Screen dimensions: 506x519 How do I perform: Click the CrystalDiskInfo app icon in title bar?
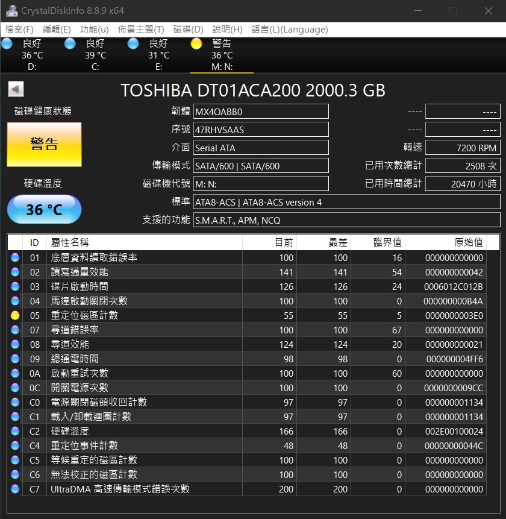point(11,11)
